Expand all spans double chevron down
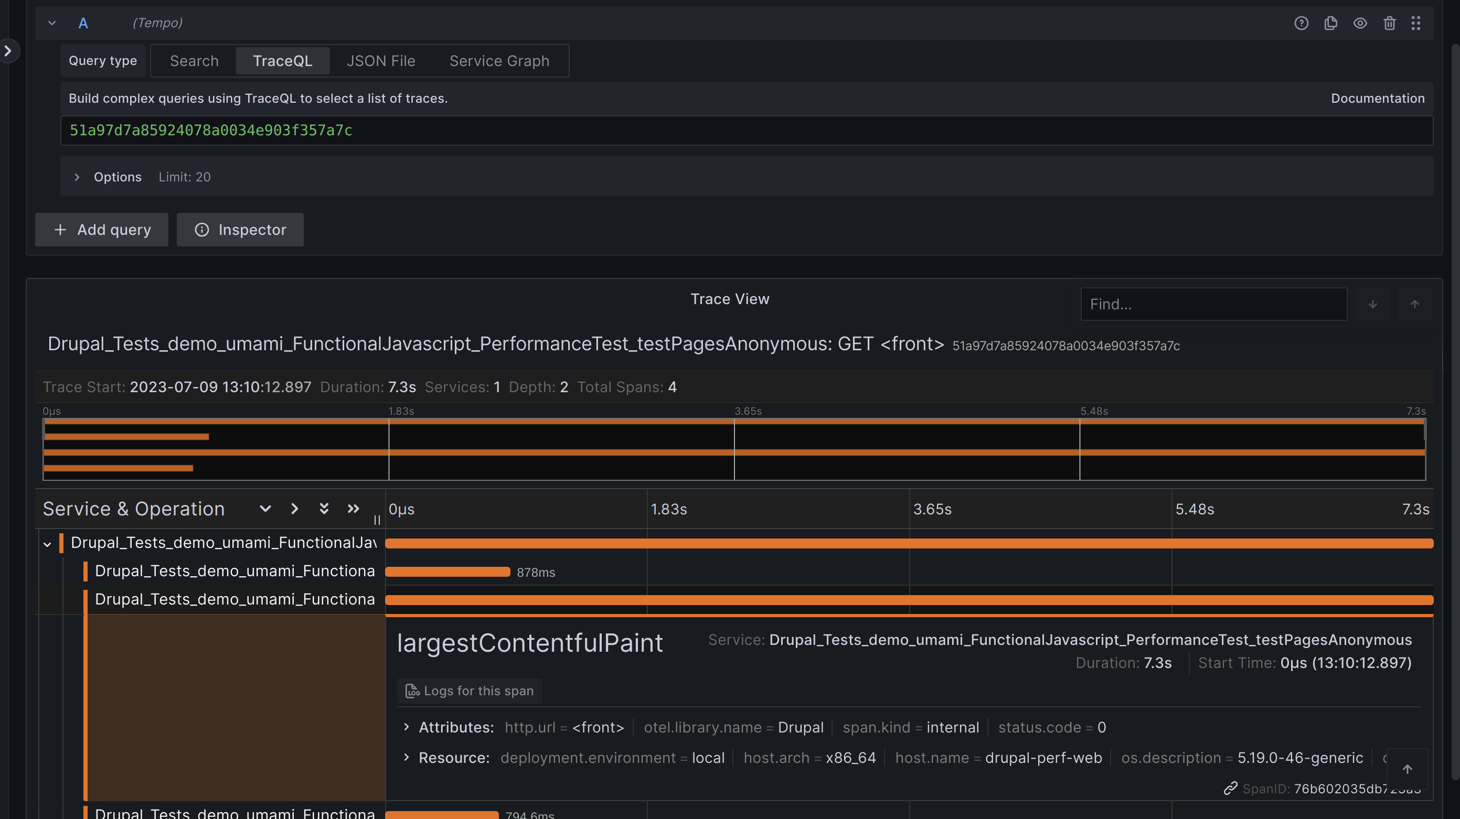This screenshot has height=819, width=1460. coord(324,509)
